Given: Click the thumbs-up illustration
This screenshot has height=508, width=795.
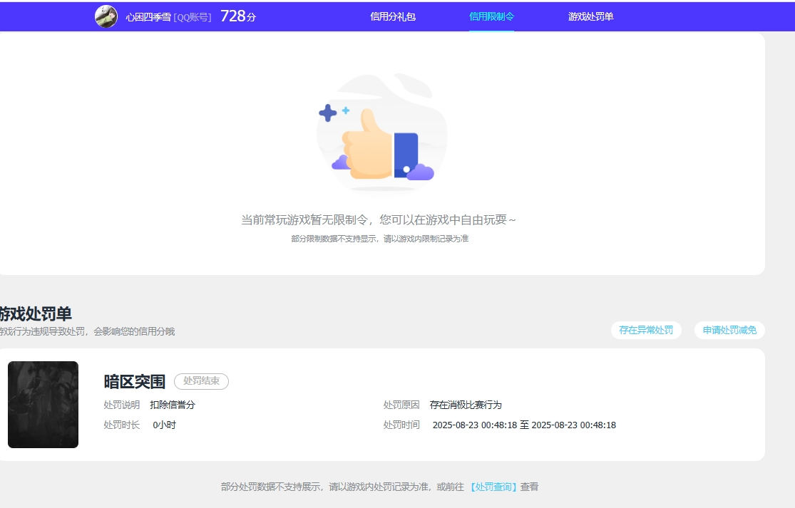Looking at the screenshot, I should [x=381, y=133].
